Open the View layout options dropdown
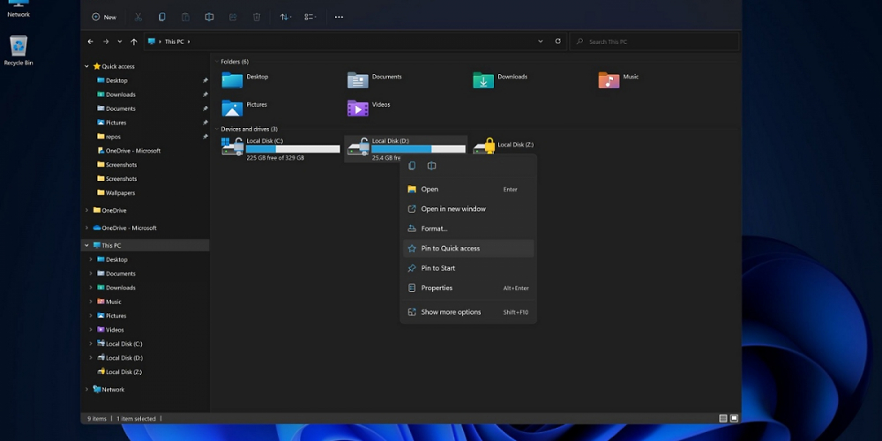The image size is (882, 441). tap(310, 17)
